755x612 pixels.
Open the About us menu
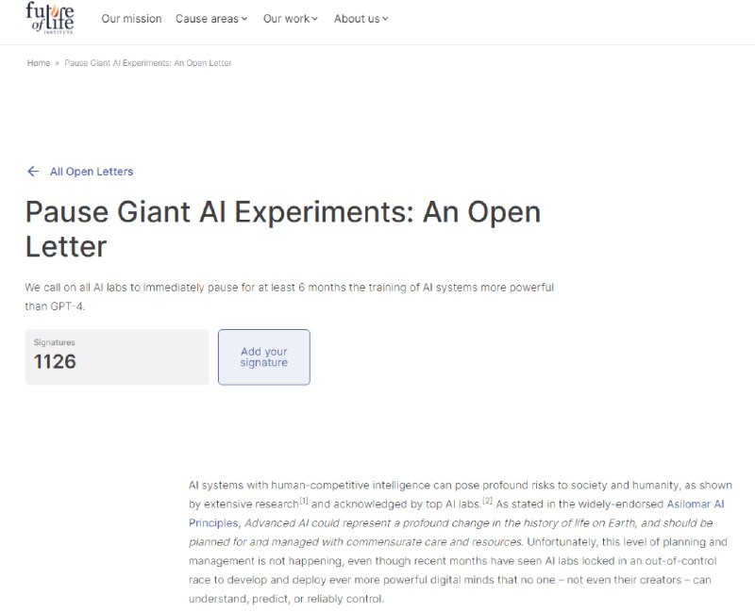pyautogui.click(x=361, y=19)
